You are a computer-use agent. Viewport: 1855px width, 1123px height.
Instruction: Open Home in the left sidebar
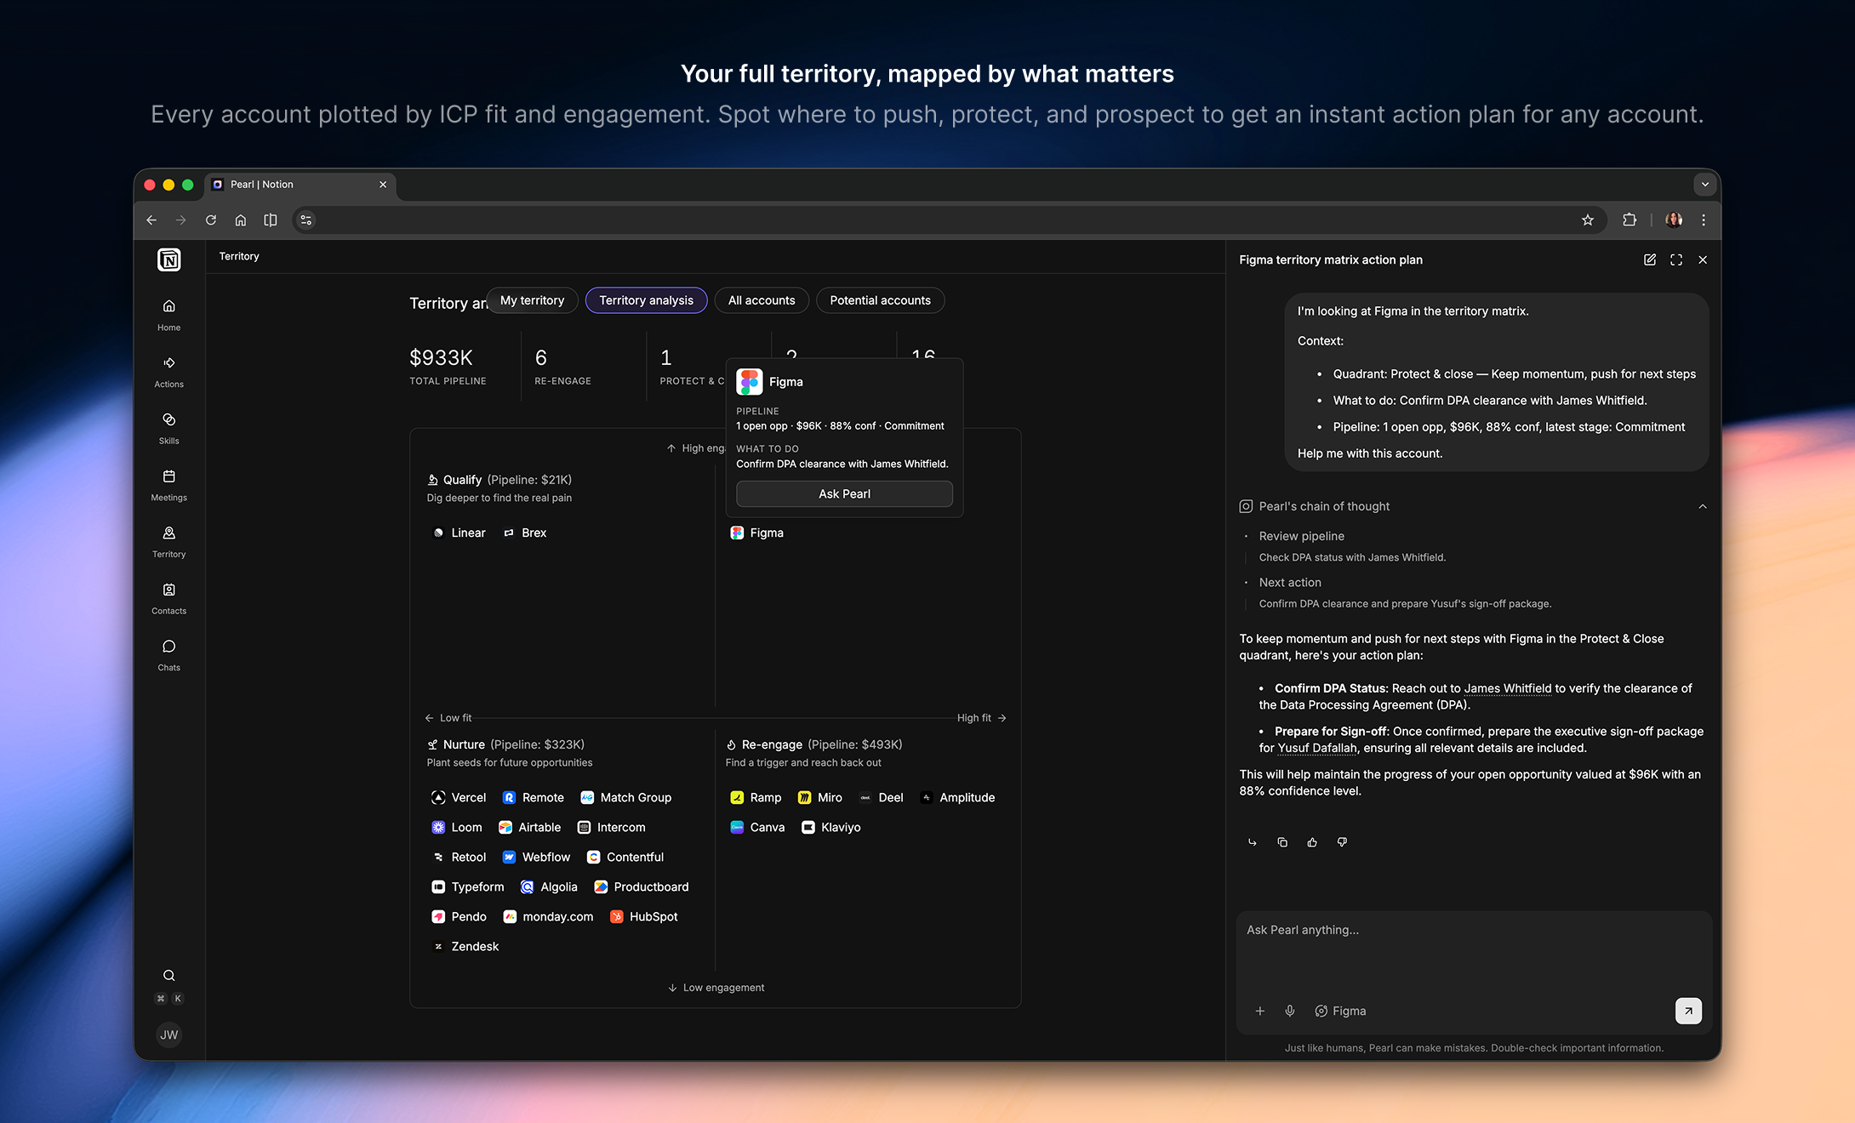pos(168,314)
